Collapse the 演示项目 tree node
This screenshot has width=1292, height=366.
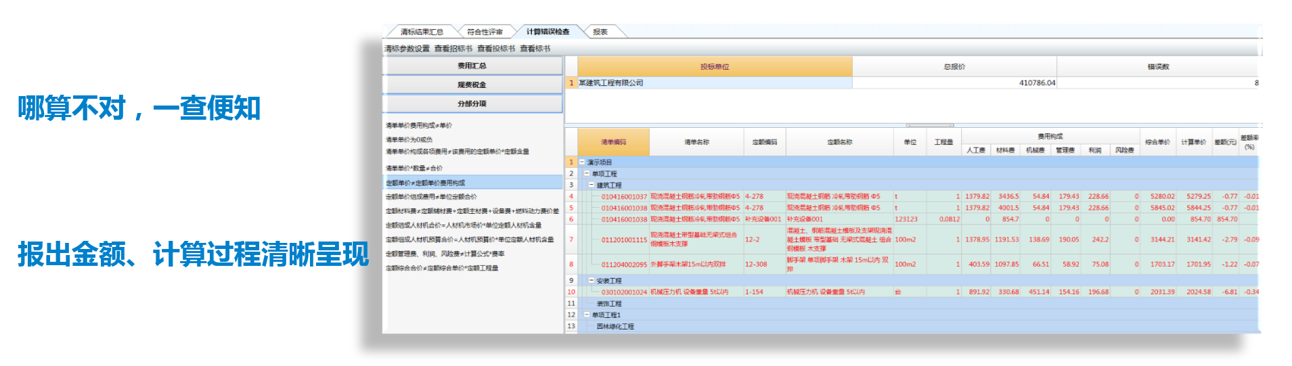pyautogui.click(x=581, y=162)
